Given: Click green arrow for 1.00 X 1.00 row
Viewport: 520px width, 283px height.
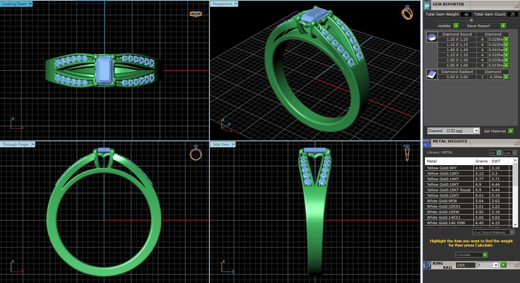Looking at the screenshot, I should [506, 65].
